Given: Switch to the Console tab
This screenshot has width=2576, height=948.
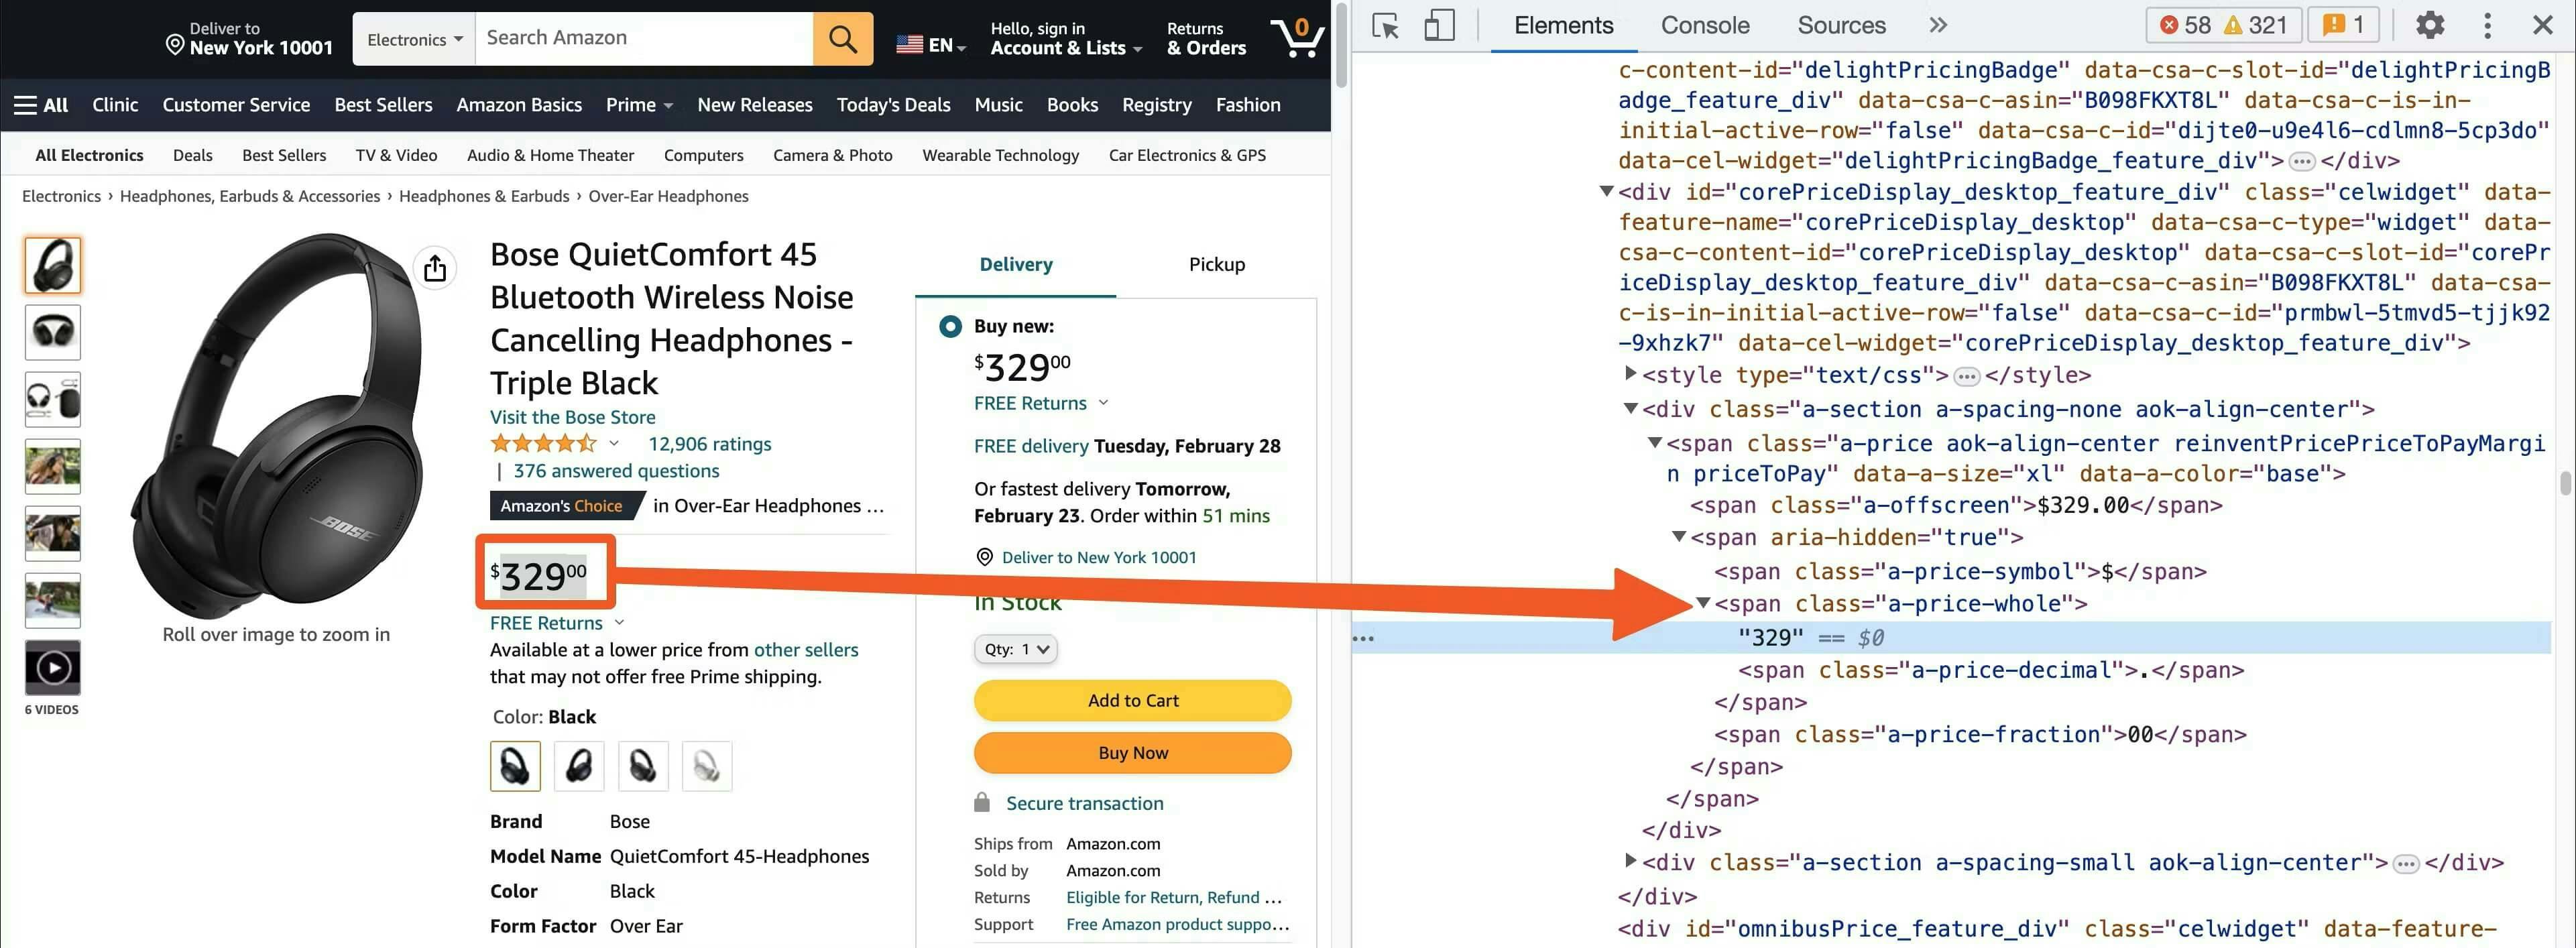Looking at the screenshot, I should (1704, 26).
